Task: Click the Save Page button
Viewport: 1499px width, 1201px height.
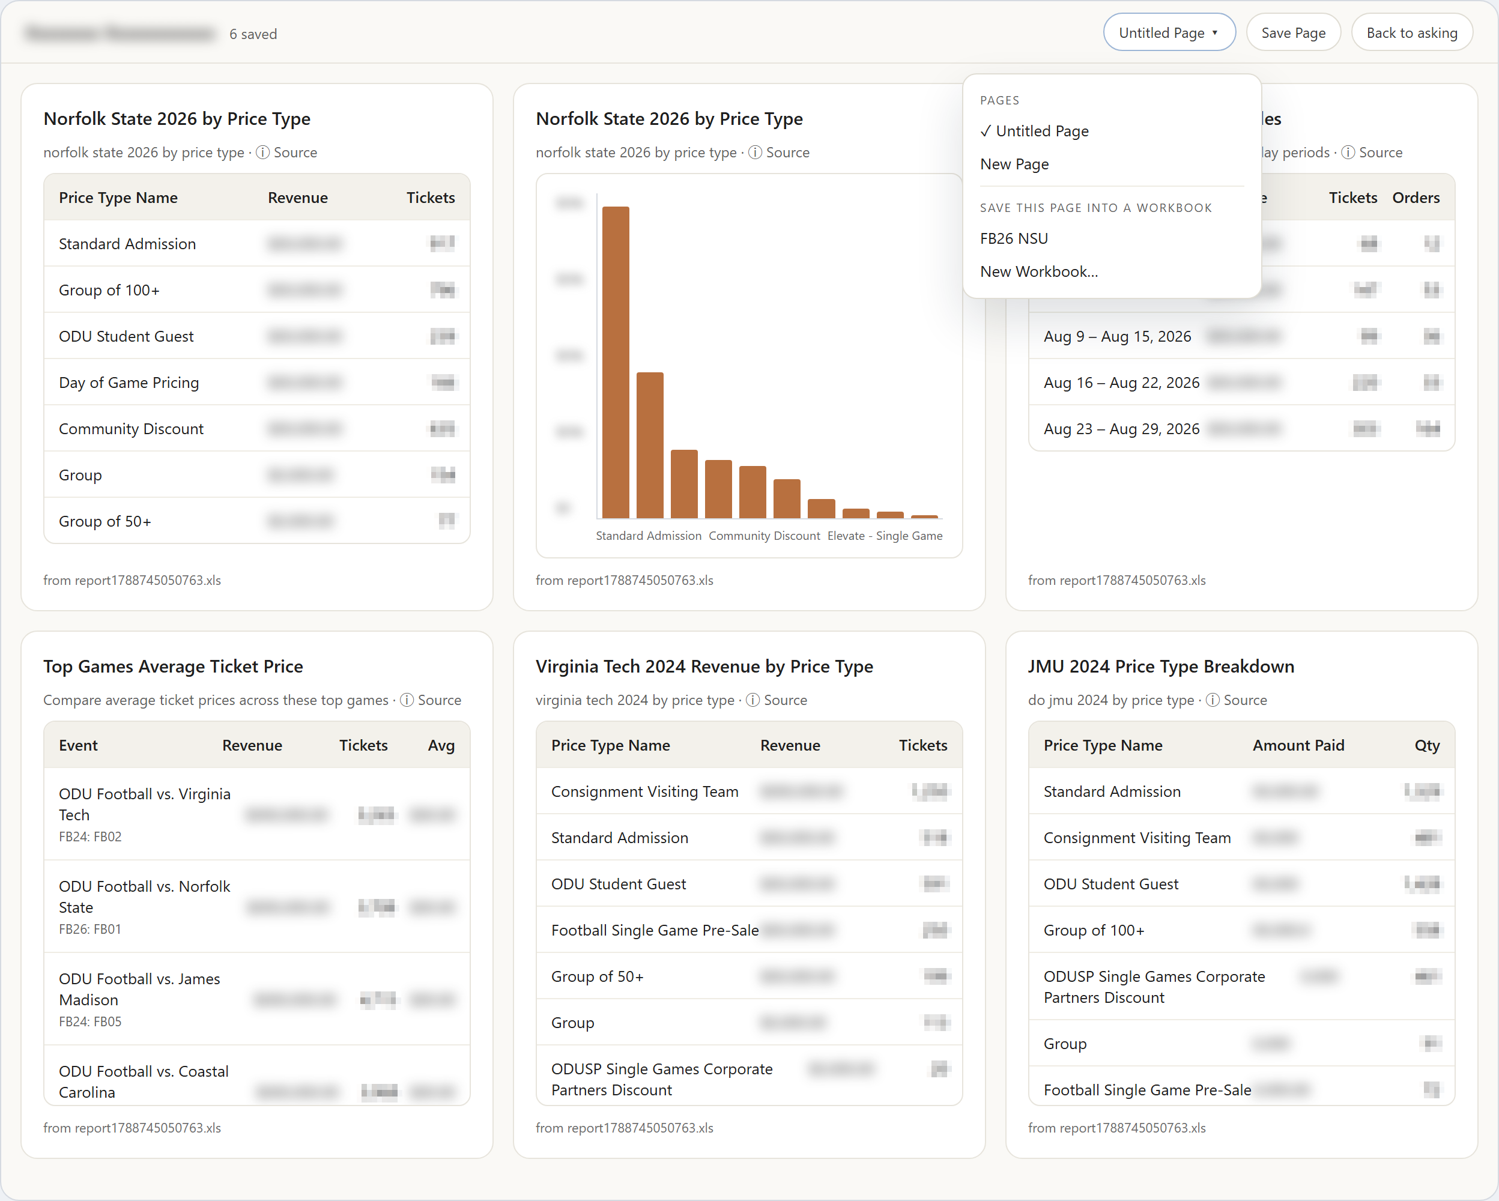Action: coord(1292,32)
